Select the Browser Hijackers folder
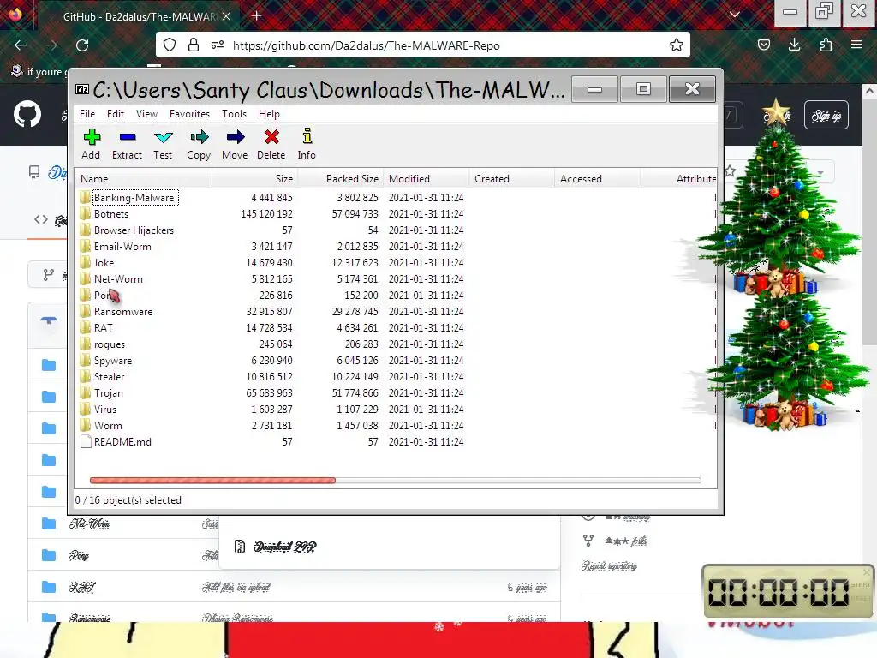 134,230
